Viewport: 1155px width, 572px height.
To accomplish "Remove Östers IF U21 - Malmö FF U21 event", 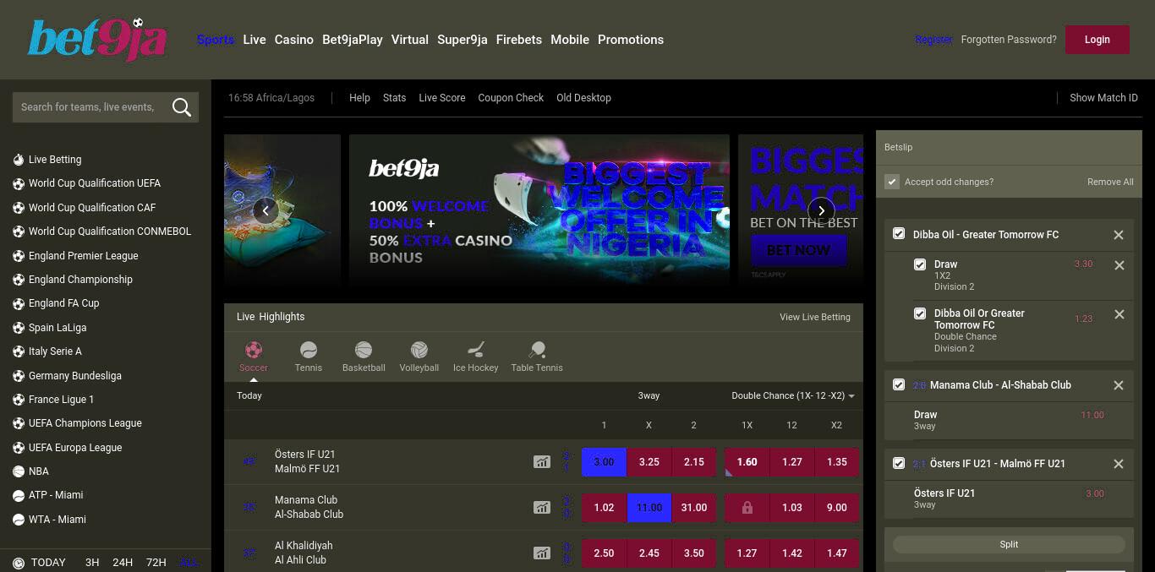I will [1119, 464].
